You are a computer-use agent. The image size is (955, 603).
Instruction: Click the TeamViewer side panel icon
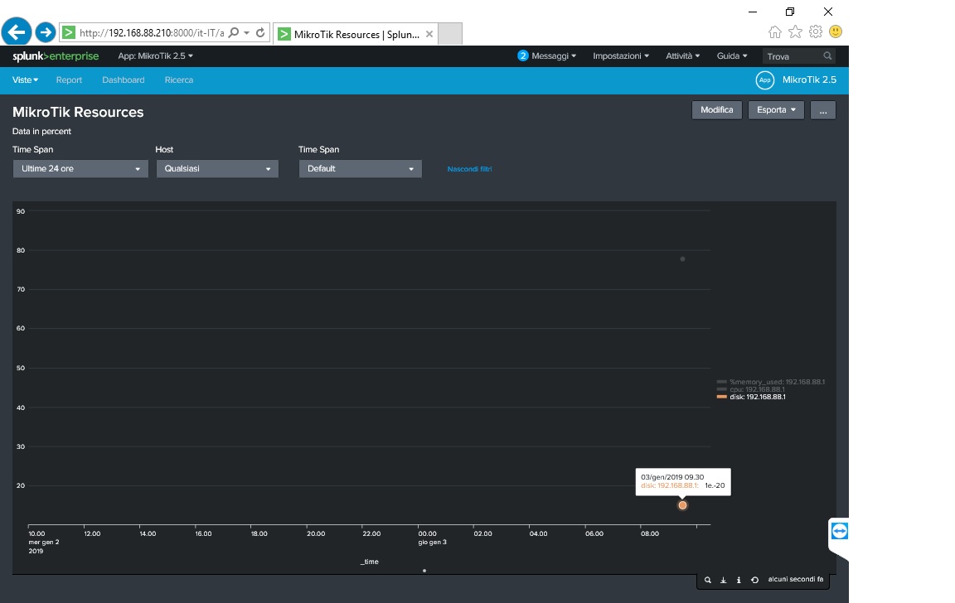tap(839, 531)
